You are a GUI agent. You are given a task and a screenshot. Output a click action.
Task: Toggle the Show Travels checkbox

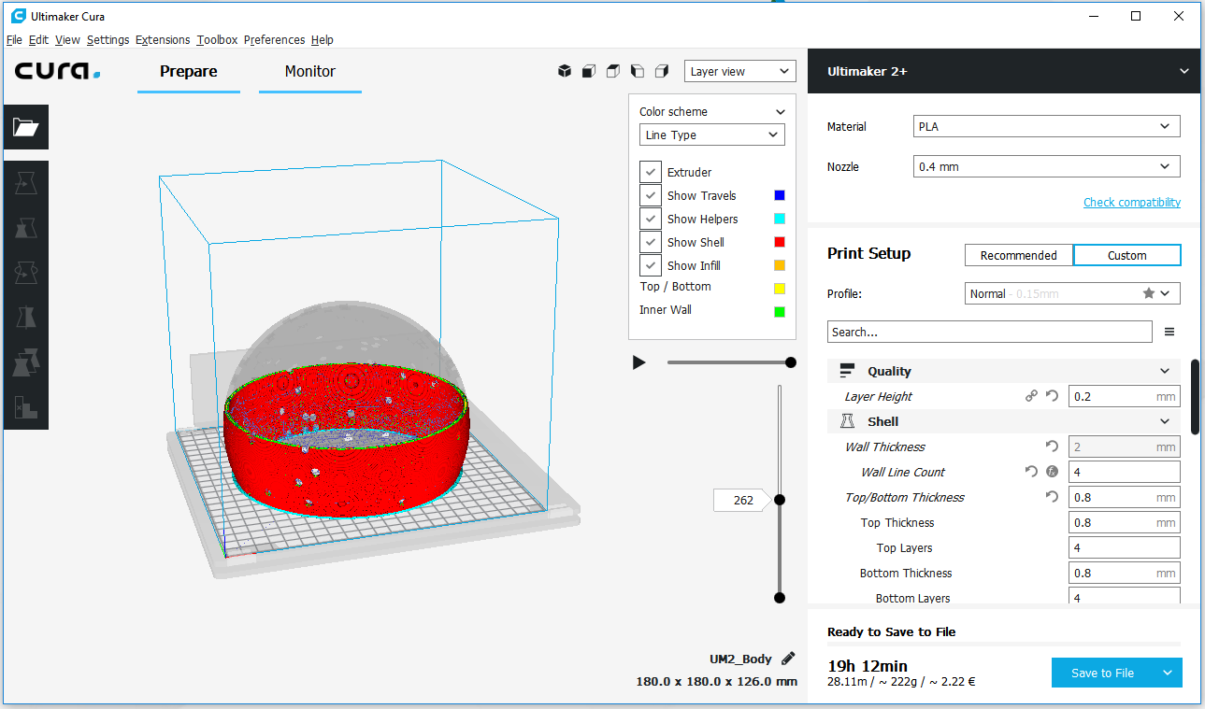click(651, 195)
